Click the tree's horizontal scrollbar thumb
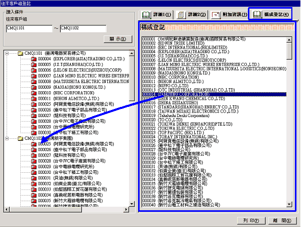This screenshot has width=301, height=227. [x=46, y=209]
